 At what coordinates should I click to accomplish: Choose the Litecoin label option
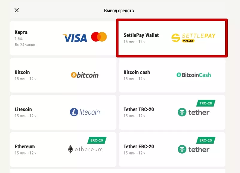[23, 110]
